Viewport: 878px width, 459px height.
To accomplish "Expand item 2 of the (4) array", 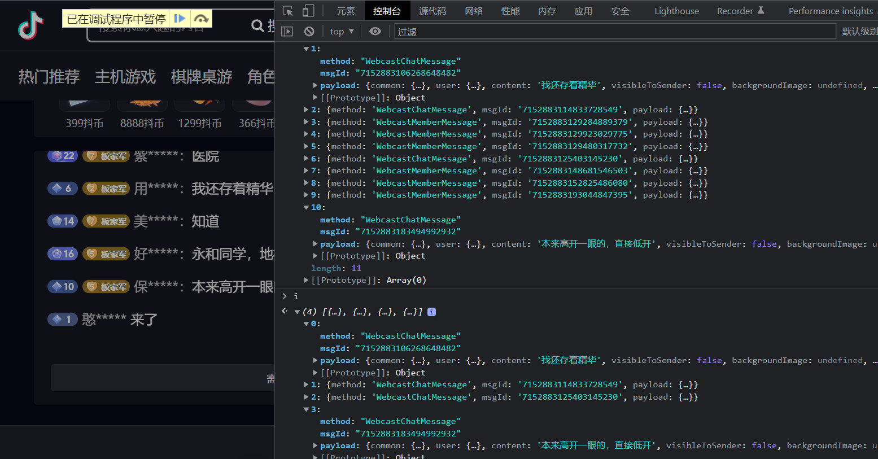I will point(306,397).
